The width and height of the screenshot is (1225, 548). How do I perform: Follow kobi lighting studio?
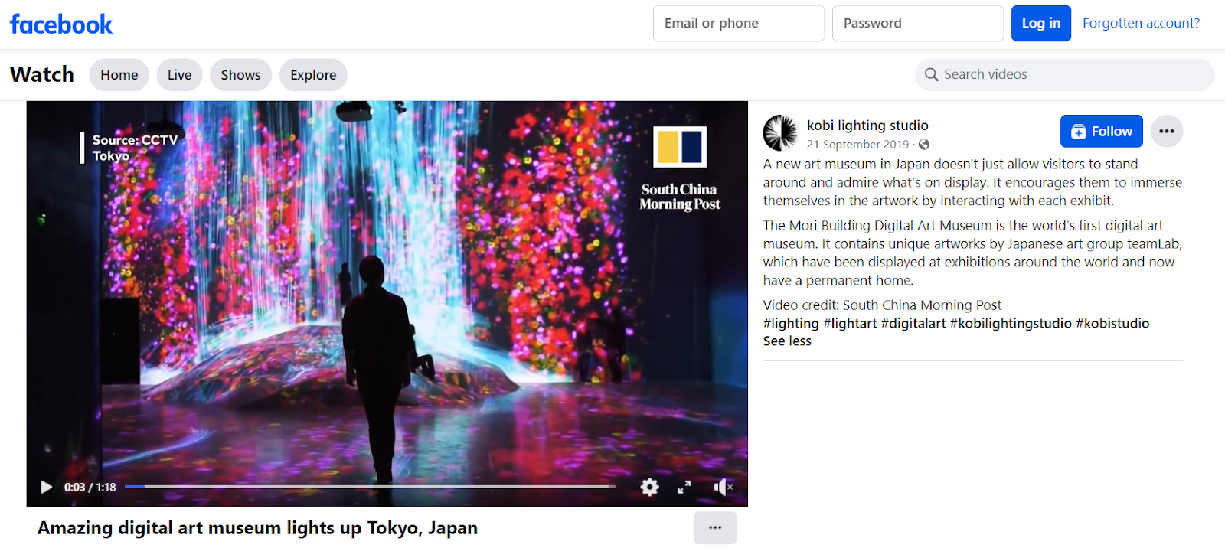coord(1101,131)
